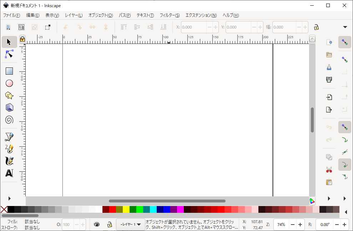Screen dimensions: 353x231
Task: Open the フィルター menu
Action: [x=169, y=15]
